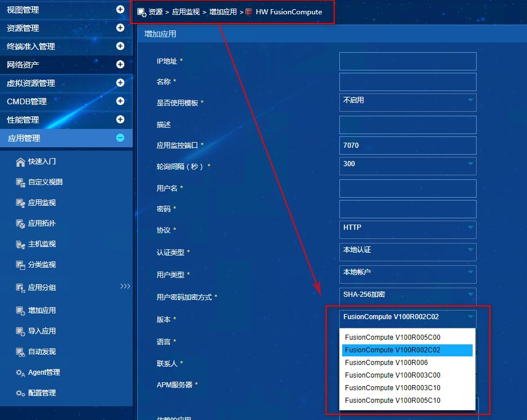Select FusionCompute V100R005C10 option

tap(407, 401)
